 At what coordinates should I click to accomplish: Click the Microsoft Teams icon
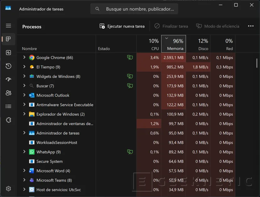pos(32,180)
